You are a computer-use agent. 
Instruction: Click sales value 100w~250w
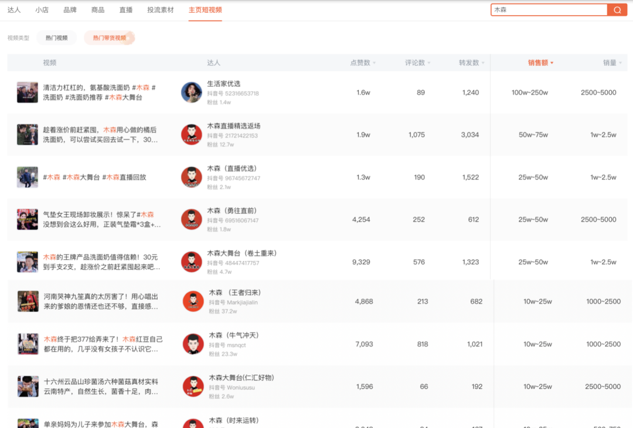point(530,93)
